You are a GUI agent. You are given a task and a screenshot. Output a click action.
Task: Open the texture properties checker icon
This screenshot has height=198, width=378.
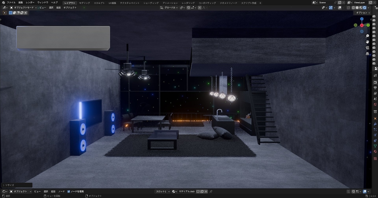coord(375,158)
